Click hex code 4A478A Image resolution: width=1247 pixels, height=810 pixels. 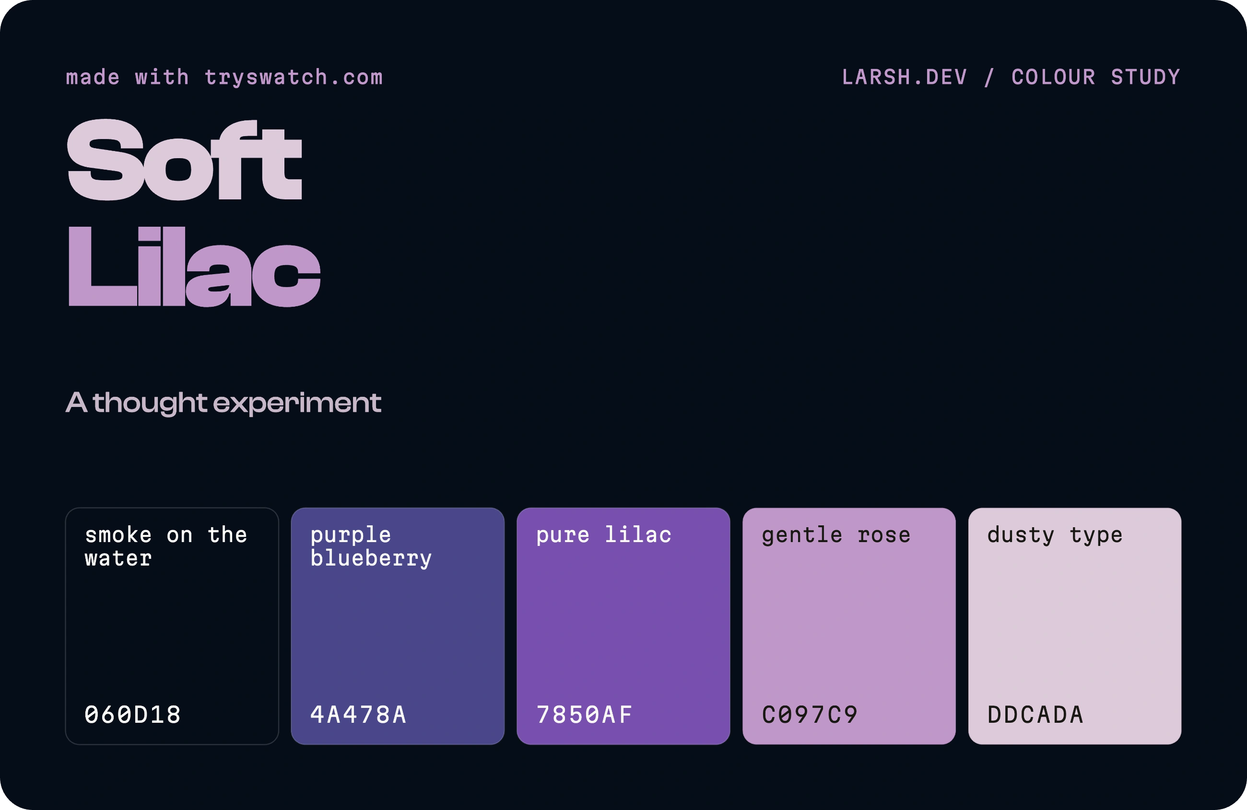tap(359, 715)
